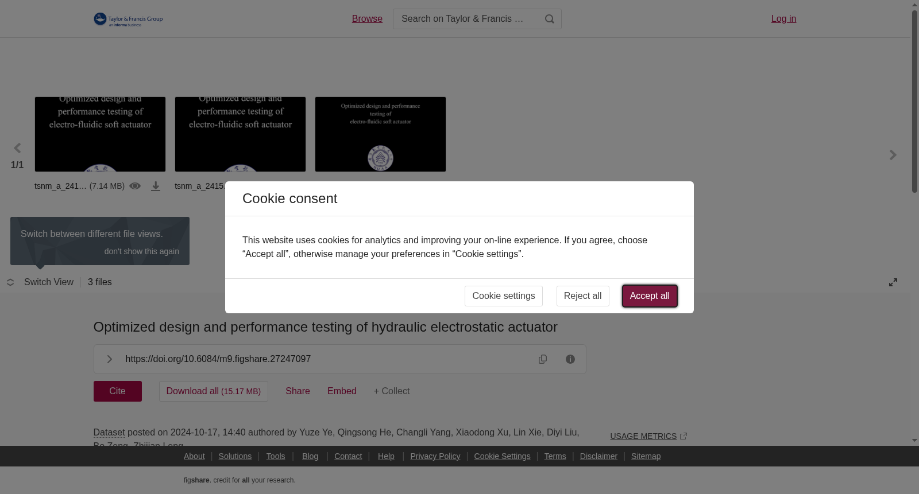
Task: Click the 3 files count label
Action: point(100,282)
